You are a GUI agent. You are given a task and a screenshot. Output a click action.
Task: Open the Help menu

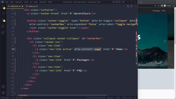[x=50, y=2]
